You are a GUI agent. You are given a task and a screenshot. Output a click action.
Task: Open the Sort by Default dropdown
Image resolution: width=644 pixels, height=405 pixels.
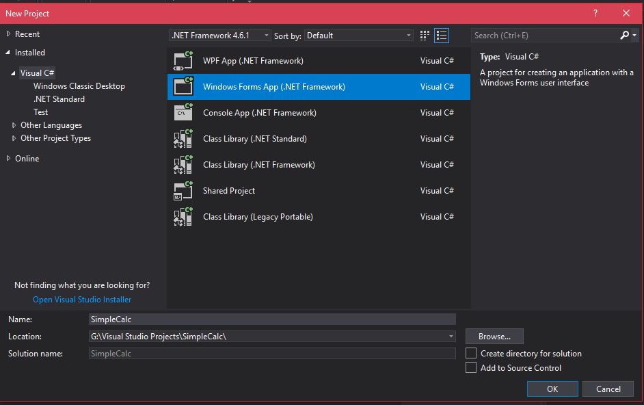(359, 36)
